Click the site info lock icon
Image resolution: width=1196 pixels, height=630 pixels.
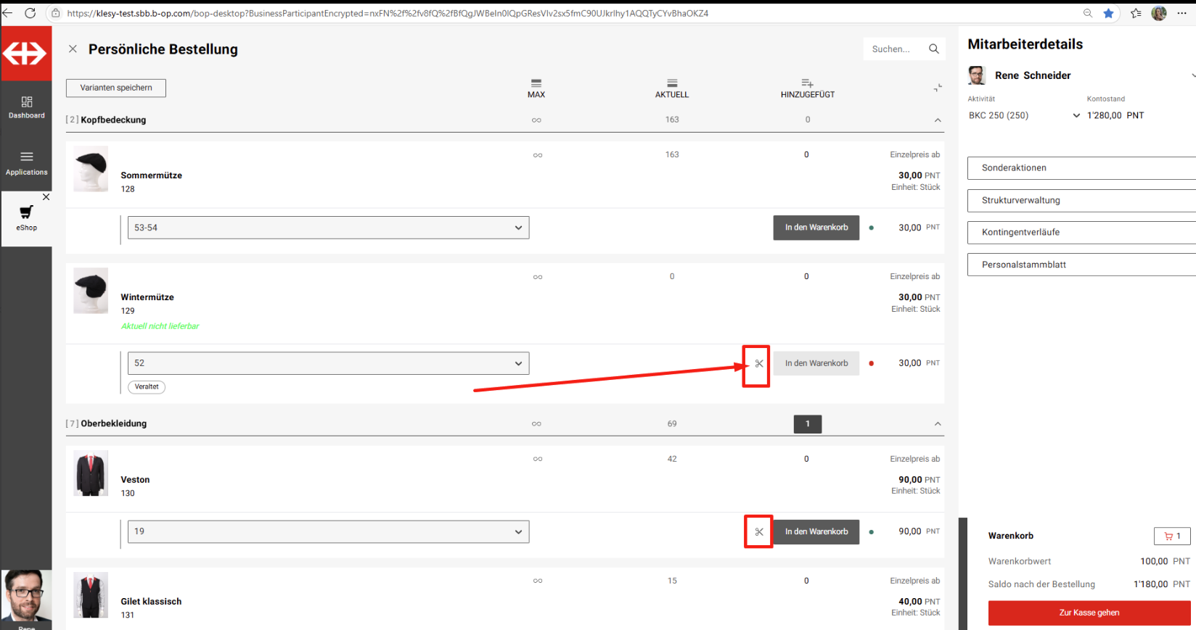click(x=56, y=13)
